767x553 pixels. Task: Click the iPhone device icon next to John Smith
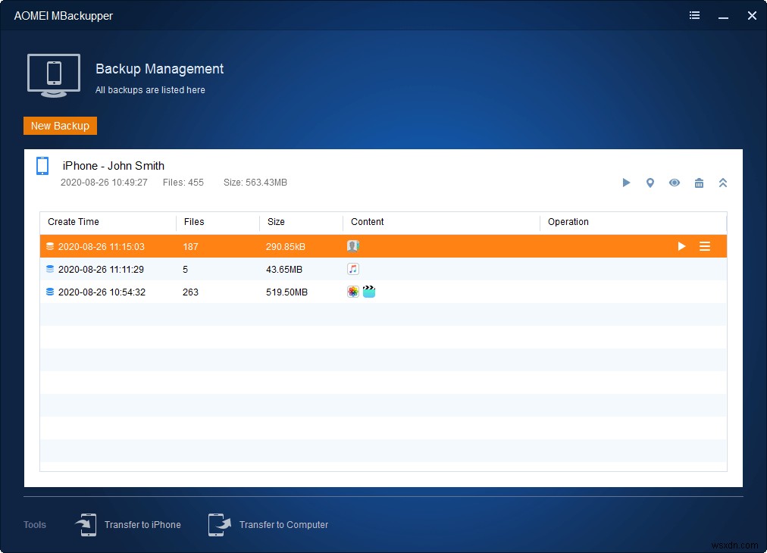point(42,166)
